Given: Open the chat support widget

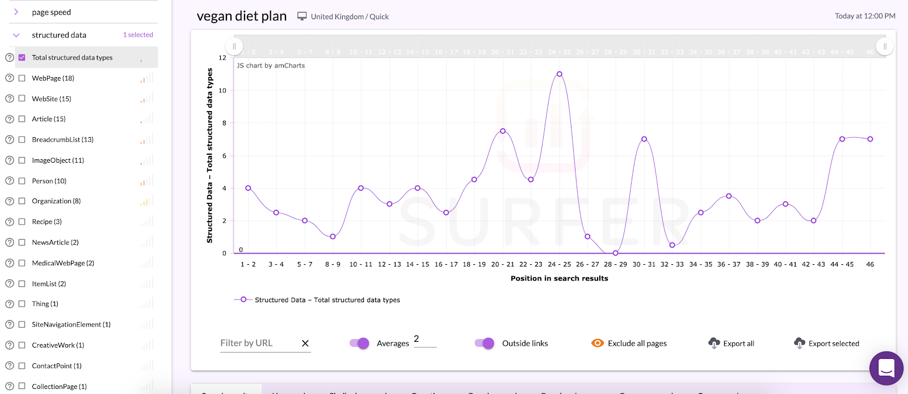Looking at the screenshot, I should pos(886,368).
